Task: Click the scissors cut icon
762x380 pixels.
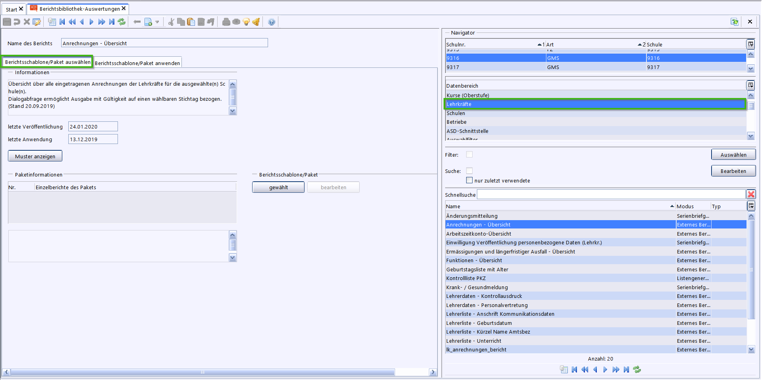Action: point(171,22)
